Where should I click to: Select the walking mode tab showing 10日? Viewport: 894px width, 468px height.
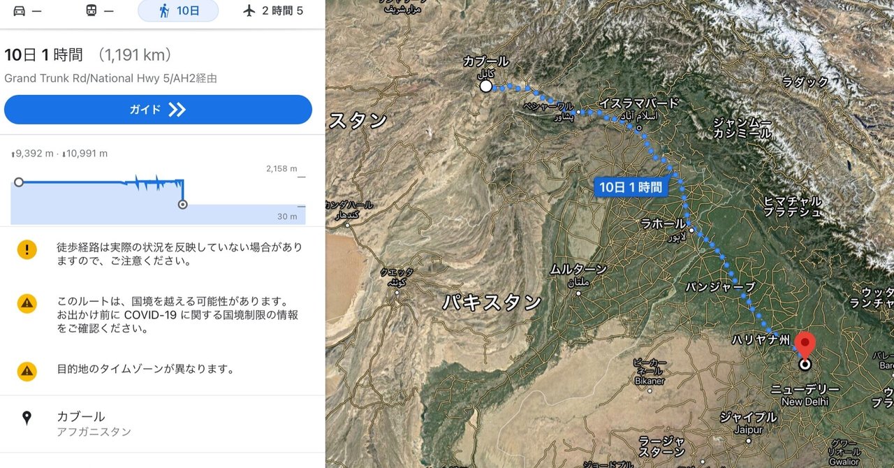tap(178, 10)
